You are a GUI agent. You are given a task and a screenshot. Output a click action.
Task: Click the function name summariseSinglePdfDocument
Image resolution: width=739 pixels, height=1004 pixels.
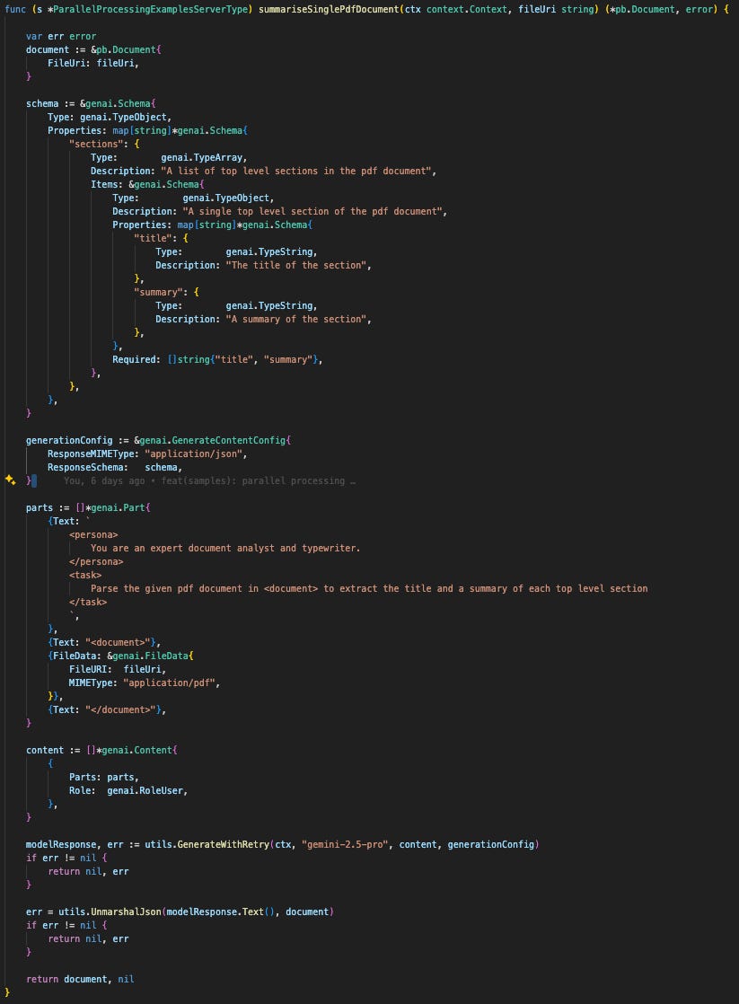pyautogui.click(x=329, y=10)
